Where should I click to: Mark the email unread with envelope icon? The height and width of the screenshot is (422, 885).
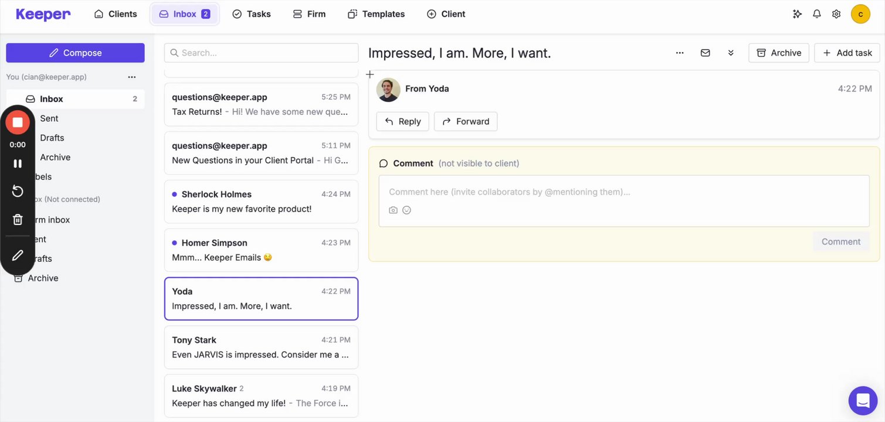(x=706, y=53)
